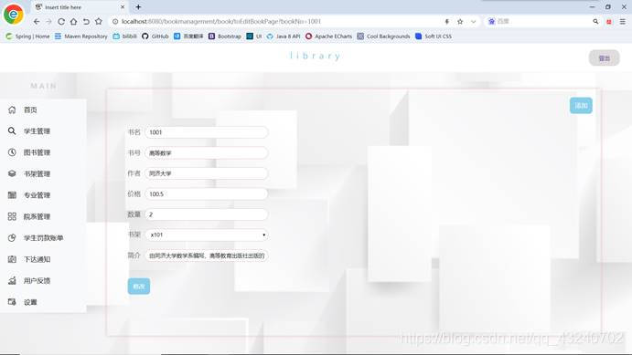The height and width of the screenshot is (355, 632).
Task: Click the 作者 field with 同济大学
Action: (x=207, y=173)
